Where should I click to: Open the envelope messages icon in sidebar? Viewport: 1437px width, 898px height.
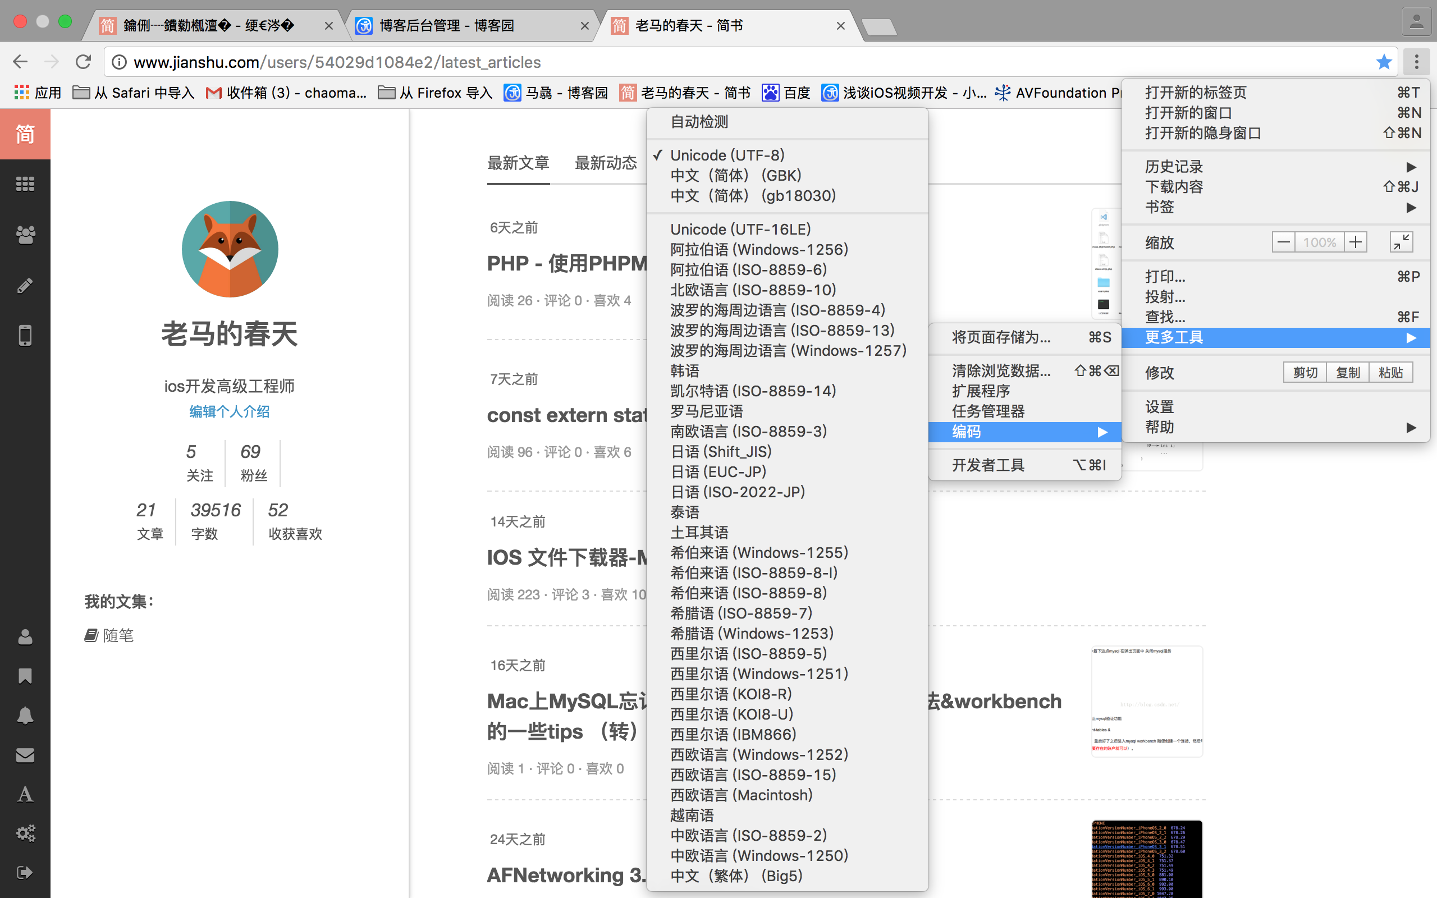click(x=25, y=755)
